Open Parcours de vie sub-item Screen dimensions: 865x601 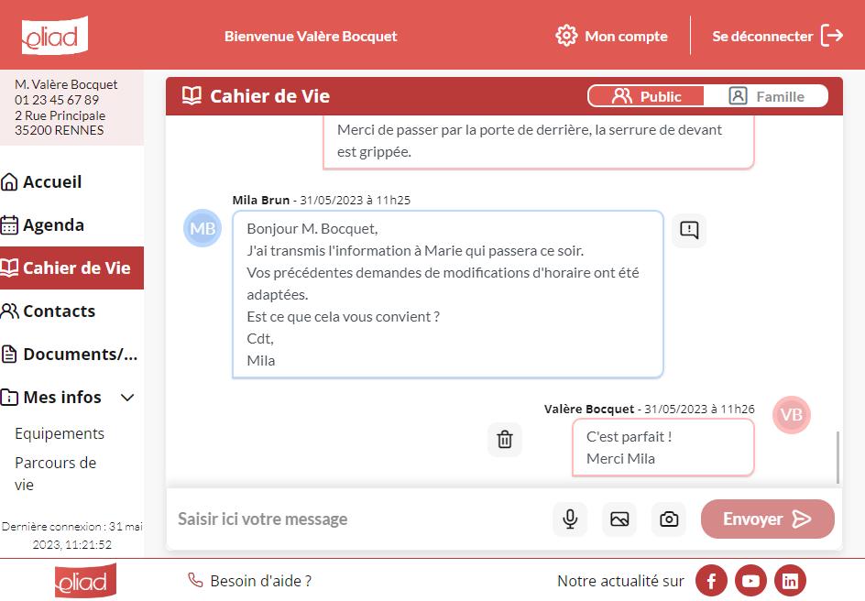coord(55,474)
